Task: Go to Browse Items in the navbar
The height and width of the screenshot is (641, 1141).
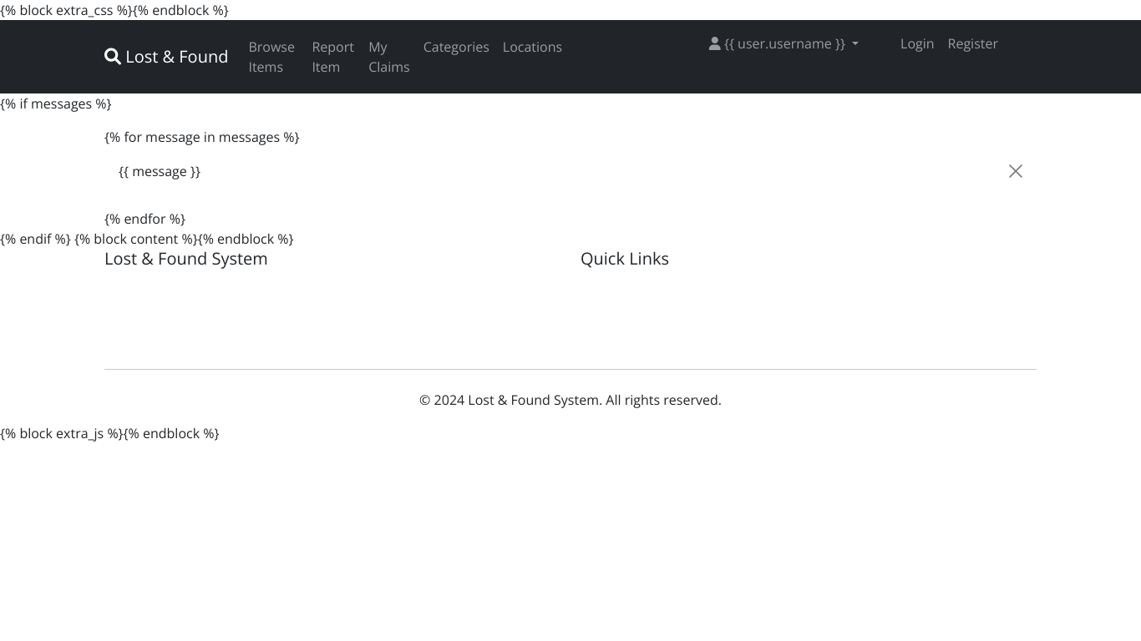Action: pos(271,57)
